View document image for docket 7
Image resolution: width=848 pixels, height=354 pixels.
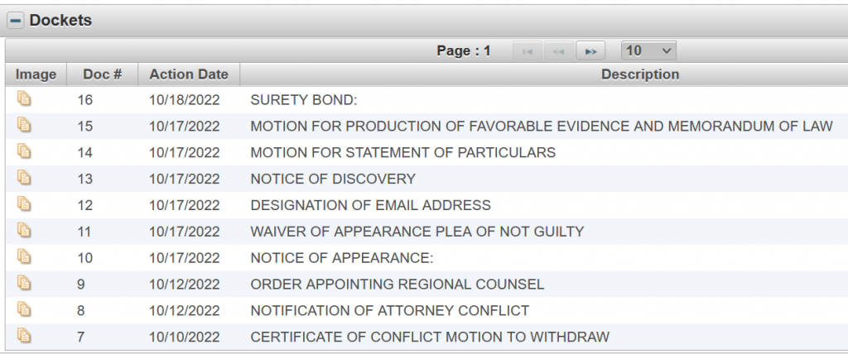(x=25, y=337)
